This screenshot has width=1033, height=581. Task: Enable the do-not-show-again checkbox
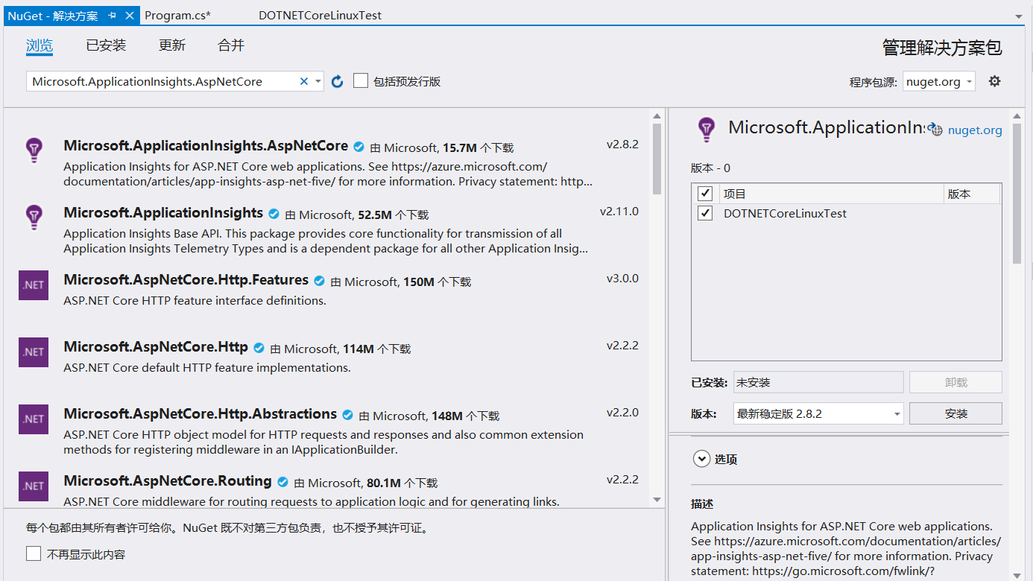34,553
